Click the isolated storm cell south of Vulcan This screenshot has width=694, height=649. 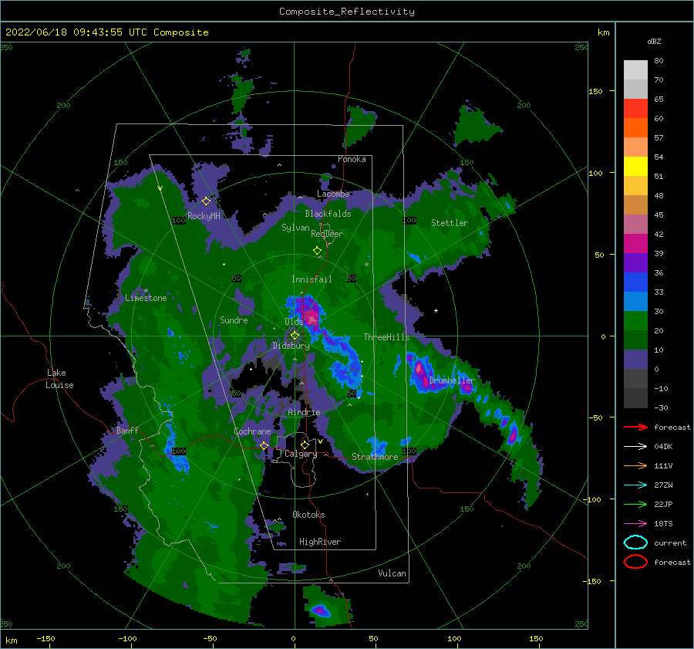point(319,610)
